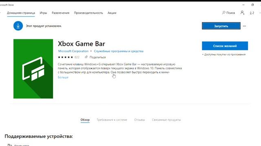The width and height of the screenshot is (261, 146).
Task: Open the Поиск search icon
Action: (224, 13)
